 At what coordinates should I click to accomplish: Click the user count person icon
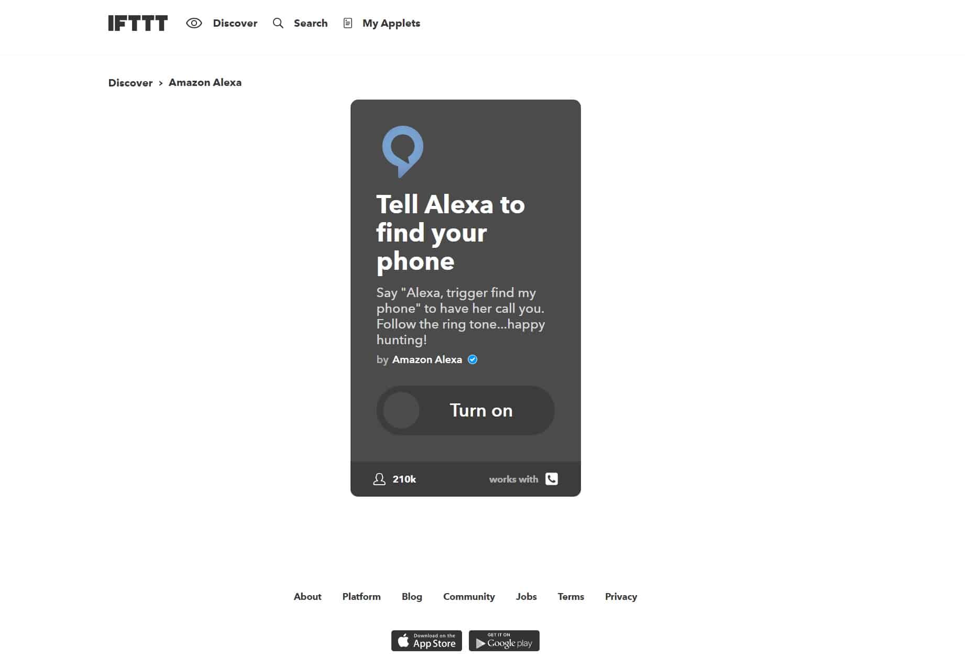[x=379, y=479]
